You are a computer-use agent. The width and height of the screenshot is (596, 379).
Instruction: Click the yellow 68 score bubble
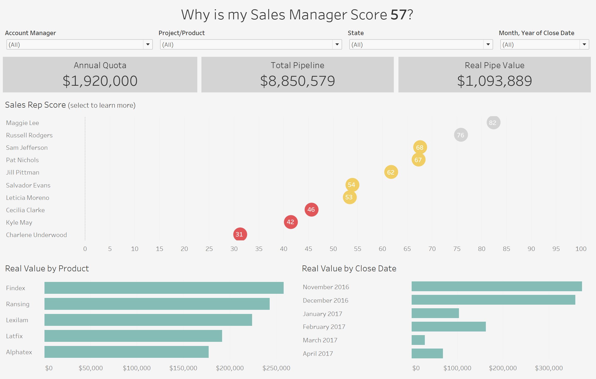(420, 147)
